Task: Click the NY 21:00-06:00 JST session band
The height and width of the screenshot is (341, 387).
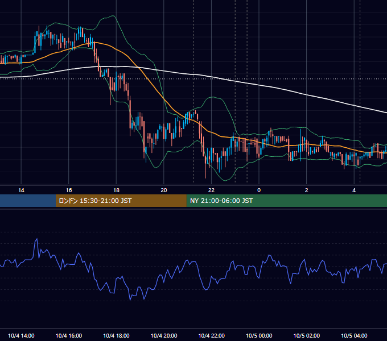Action: coord(286,201)
